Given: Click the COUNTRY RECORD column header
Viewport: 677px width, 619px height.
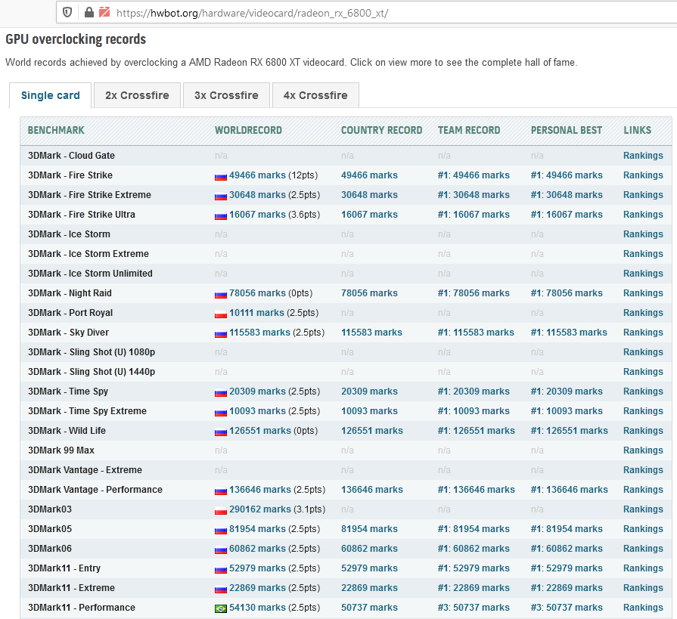Looking at the screenshot, I should coord(382,130).
